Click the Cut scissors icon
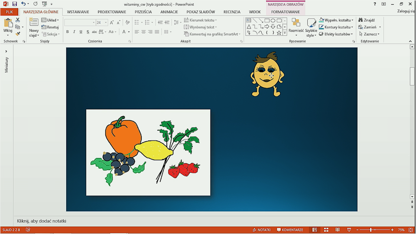416x234 pixels. coord(18,20)
